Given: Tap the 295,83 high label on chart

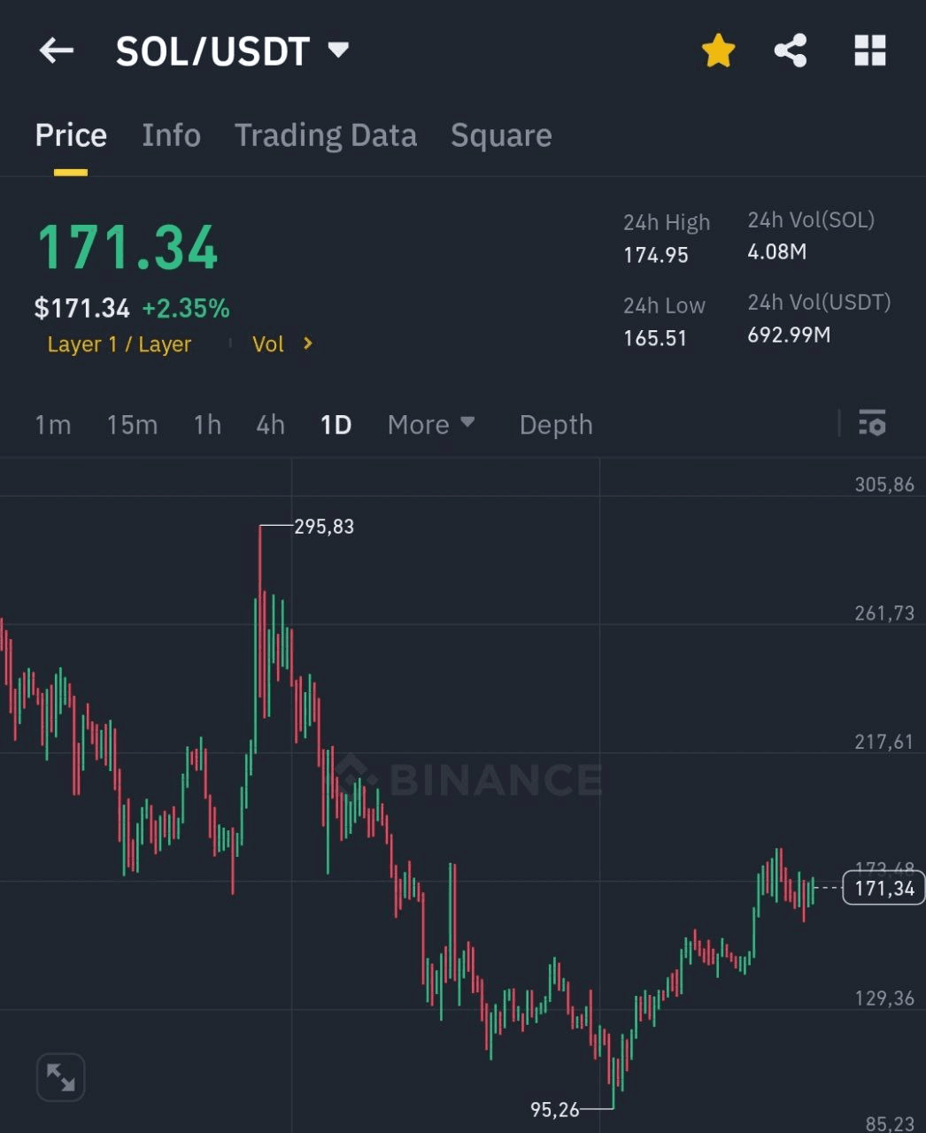Looking at the screenshot, I should [x=324, y=527].
